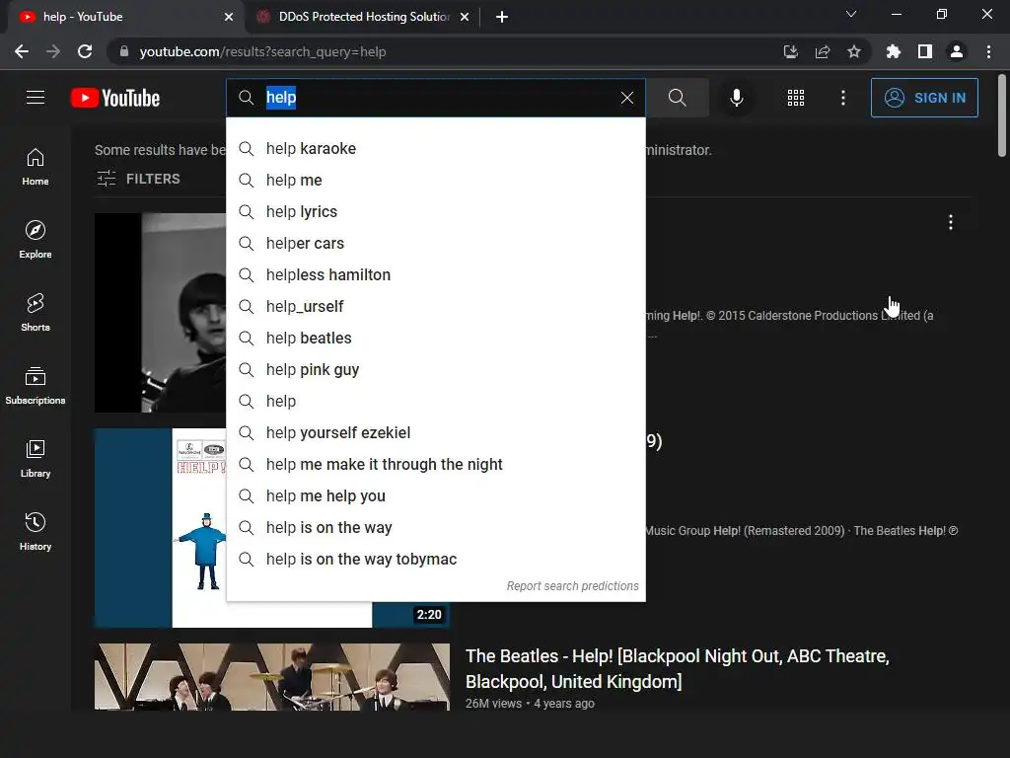Open Library in the sidebar
Viewport: 1010px width, 758px height.
(36, 458)
